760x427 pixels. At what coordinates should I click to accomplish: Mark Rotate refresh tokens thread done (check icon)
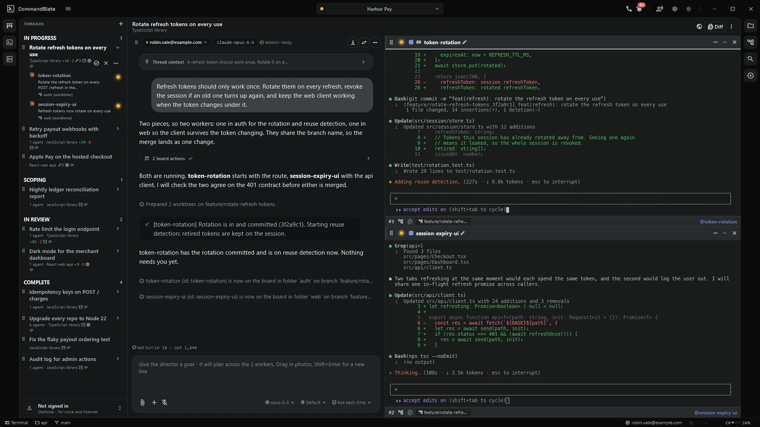click(96, 63)
